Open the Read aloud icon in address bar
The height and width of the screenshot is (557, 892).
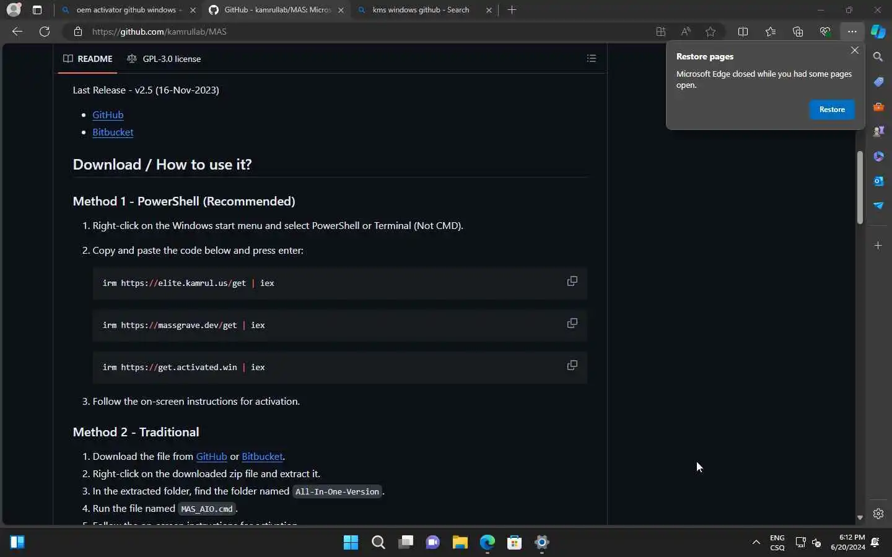coord(686,32)
